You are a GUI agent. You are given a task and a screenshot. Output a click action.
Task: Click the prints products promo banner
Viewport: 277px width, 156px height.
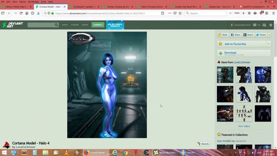(x=115, y=25)
